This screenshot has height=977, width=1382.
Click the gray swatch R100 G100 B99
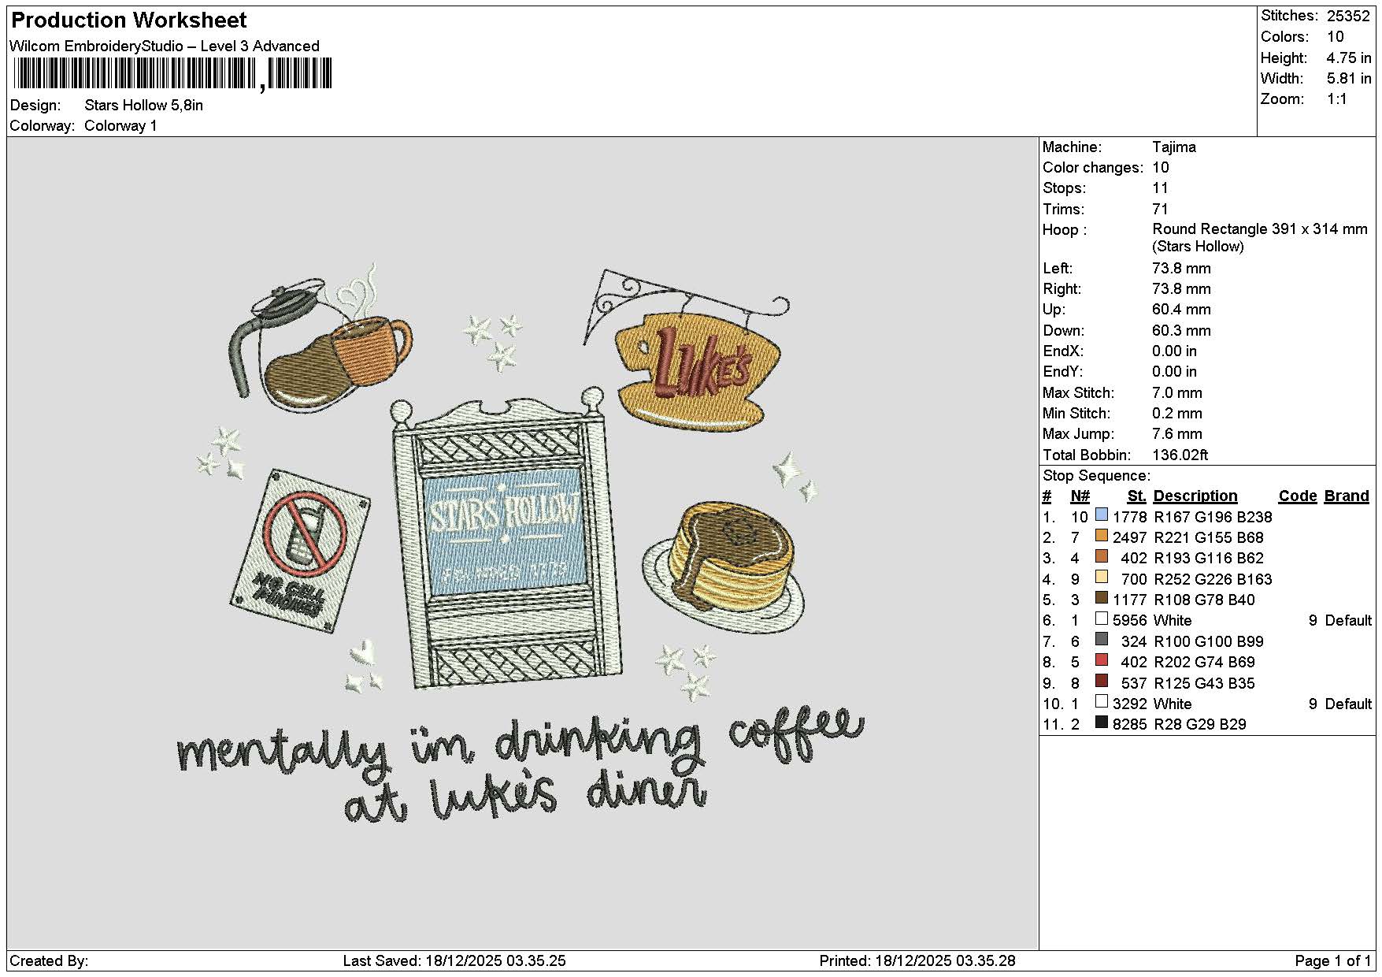1101,640
